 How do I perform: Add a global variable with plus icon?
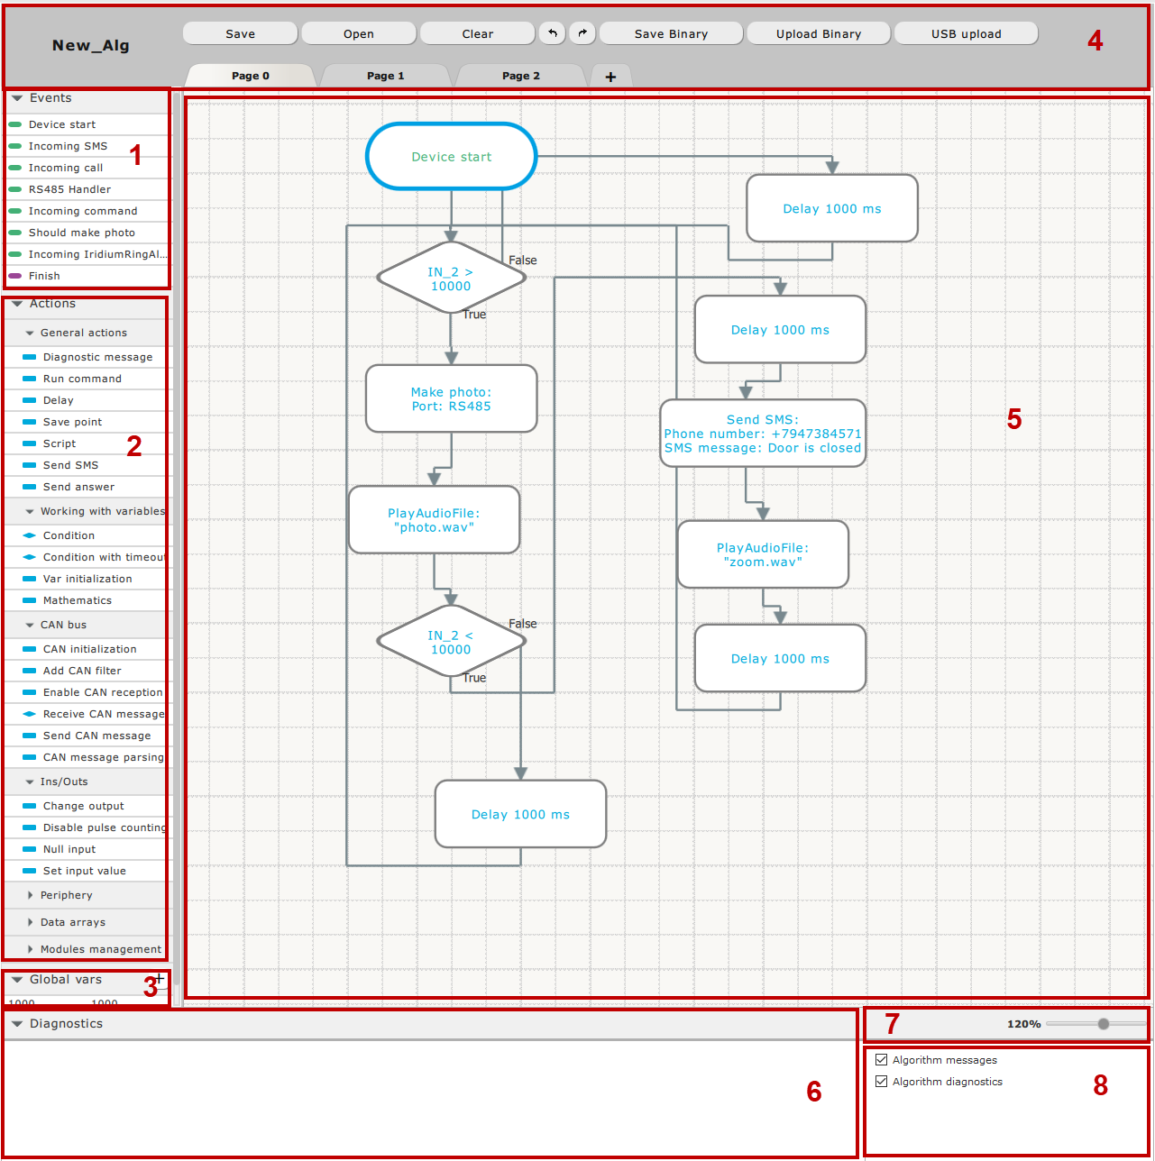[x=160, y=979]
